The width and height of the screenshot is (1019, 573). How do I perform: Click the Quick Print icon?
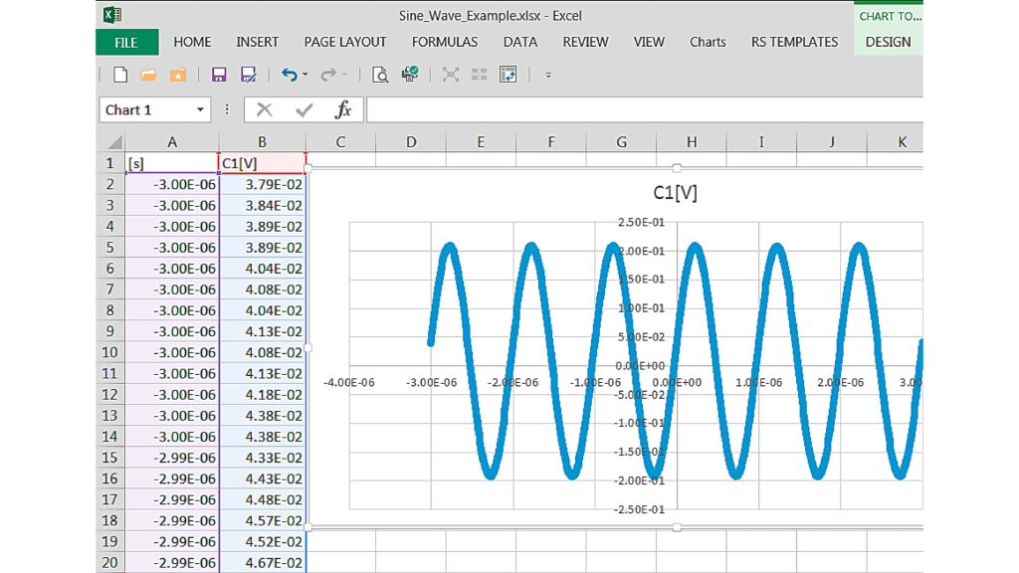409,75
